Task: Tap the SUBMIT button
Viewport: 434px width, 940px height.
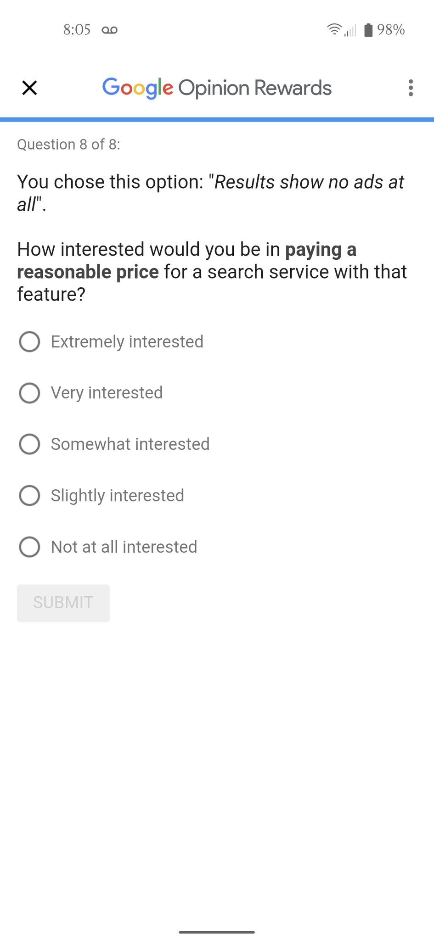Action: [63, 603]
